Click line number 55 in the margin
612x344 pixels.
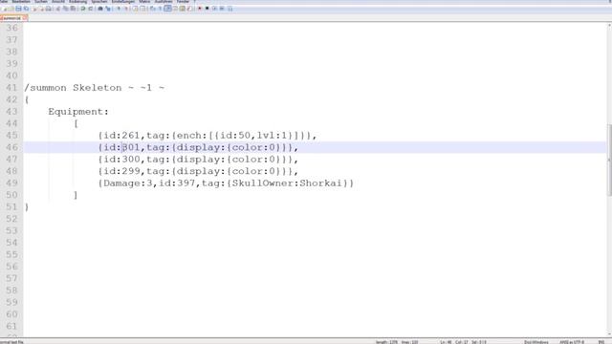point(11,255)
